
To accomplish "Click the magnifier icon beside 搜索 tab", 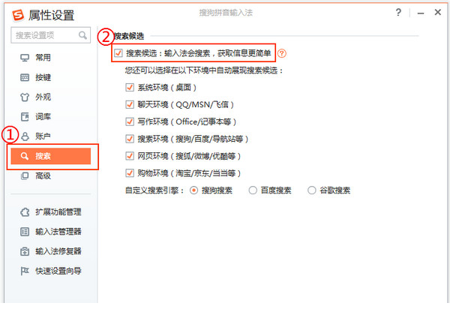I will click(25, 156).
